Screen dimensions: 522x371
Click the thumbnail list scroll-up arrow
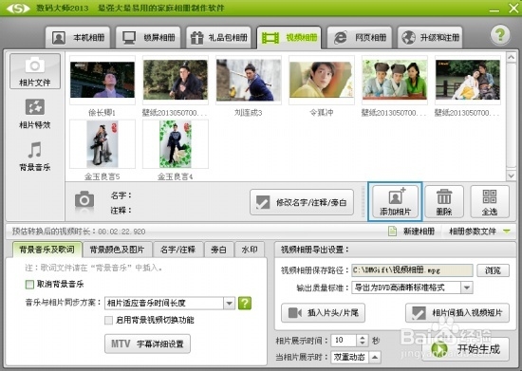(511, 57)
